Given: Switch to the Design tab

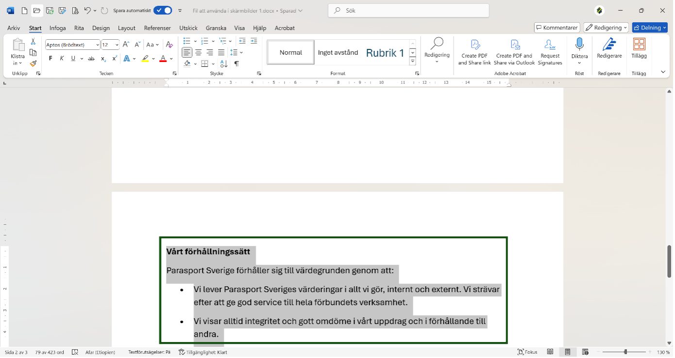Looking at the screenshot, I should coord(101,28).
